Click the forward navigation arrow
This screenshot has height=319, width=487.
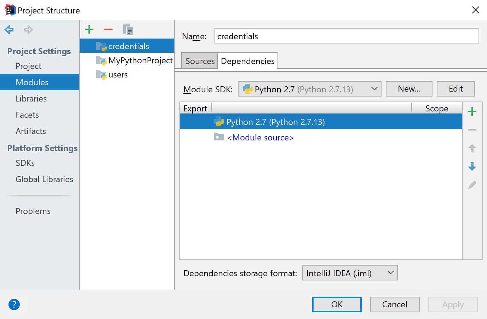[x=28, y=29]
